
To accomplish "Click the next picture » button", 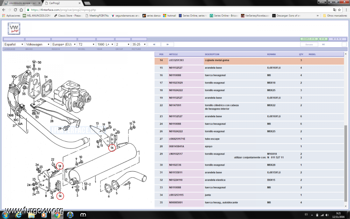I will pos(167,44).
